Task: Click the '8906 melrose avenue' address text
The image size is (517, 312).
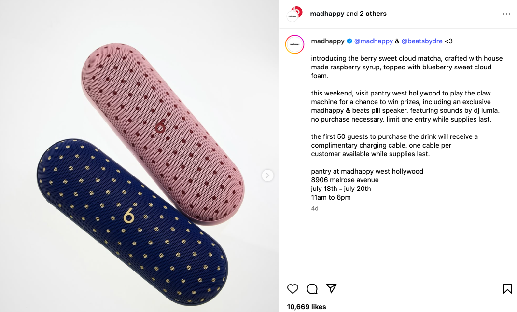Action: pos(345,180)
